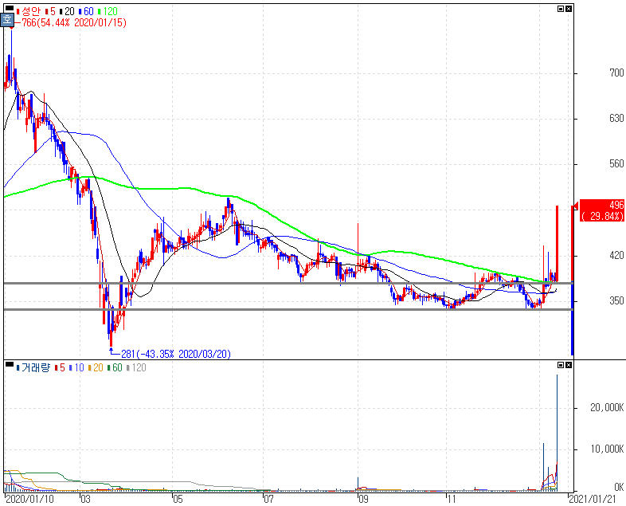Click the 09 month axis label
Screen dimensions: 626x506
coord(362,499)
